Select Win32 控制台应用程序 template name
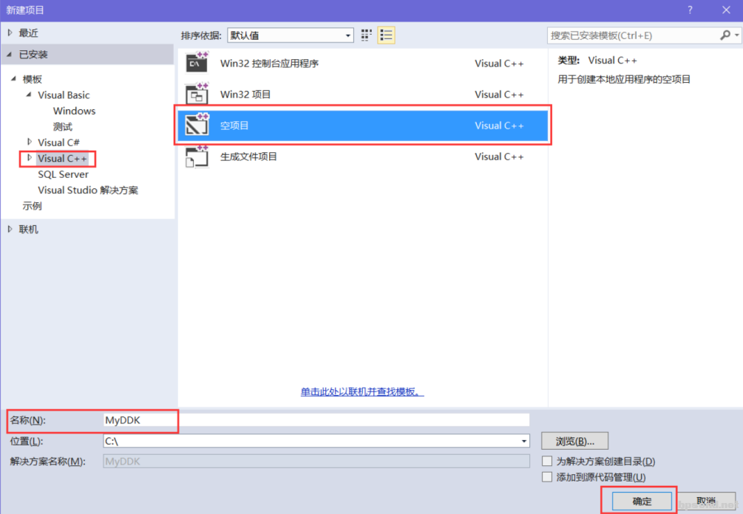The image size is (743, 514). pos(269,64)
